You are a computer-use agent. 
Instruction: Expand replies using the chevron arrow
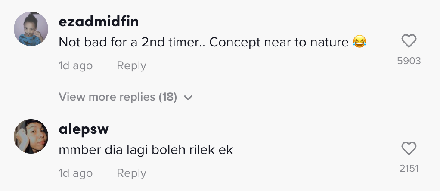(x=188, y=98)
